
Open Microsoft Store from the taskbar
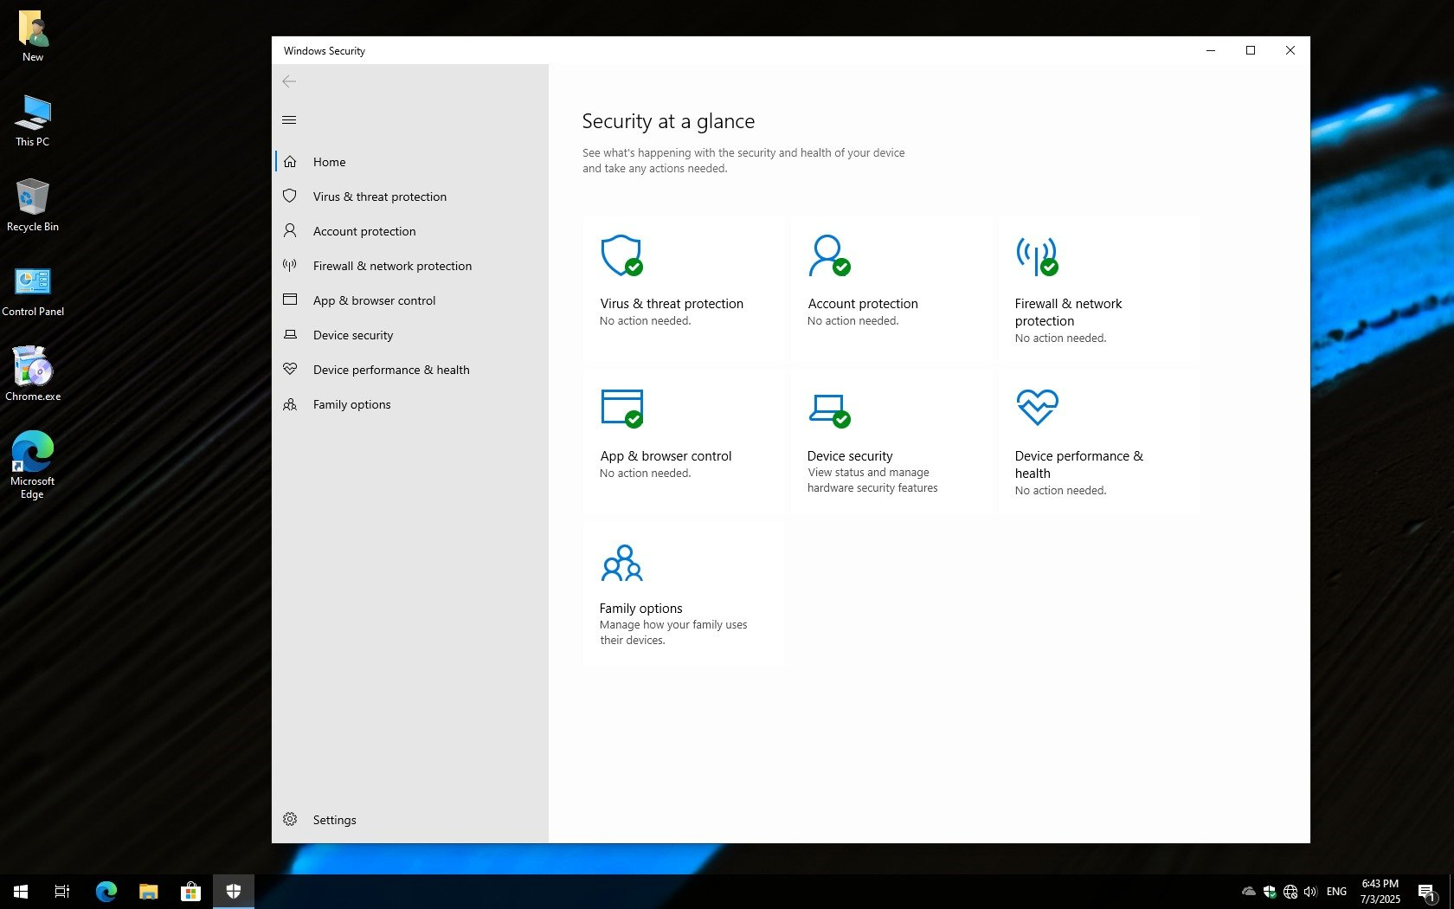(x=190, y=891)
